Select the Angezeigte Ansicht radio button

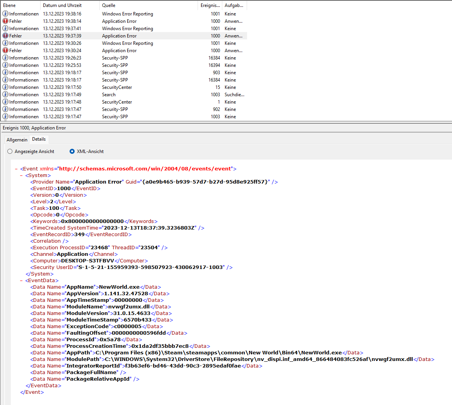point(10,151)
